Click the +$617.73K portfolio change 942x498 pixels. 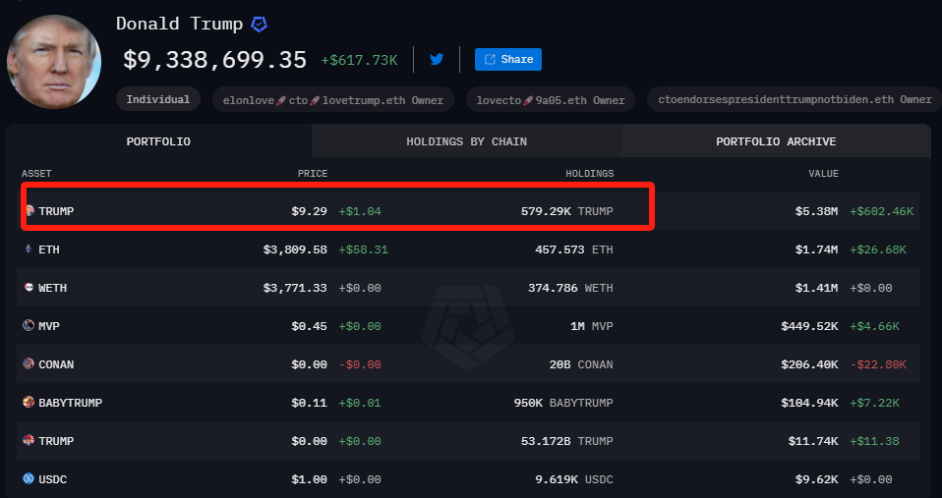[x=359, y=60]
